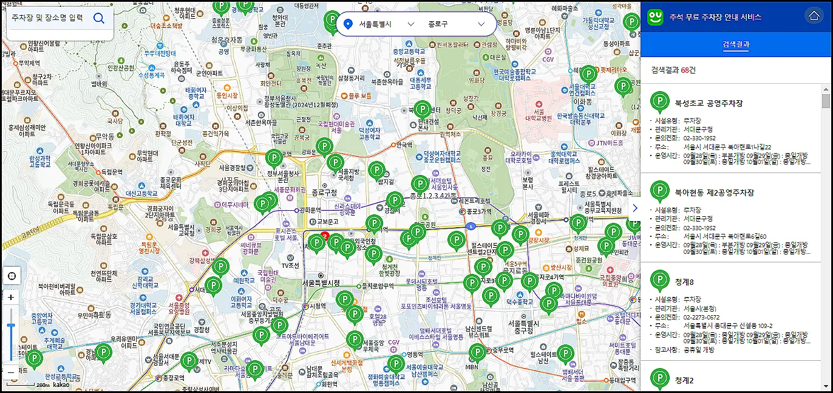This screenshot has width=833, height=393.
Task: Click the green smiley service logo
Action: [x=655, y=16]
